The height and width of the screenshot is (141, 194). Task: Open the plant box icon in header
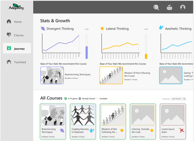(x=169, y=7)
